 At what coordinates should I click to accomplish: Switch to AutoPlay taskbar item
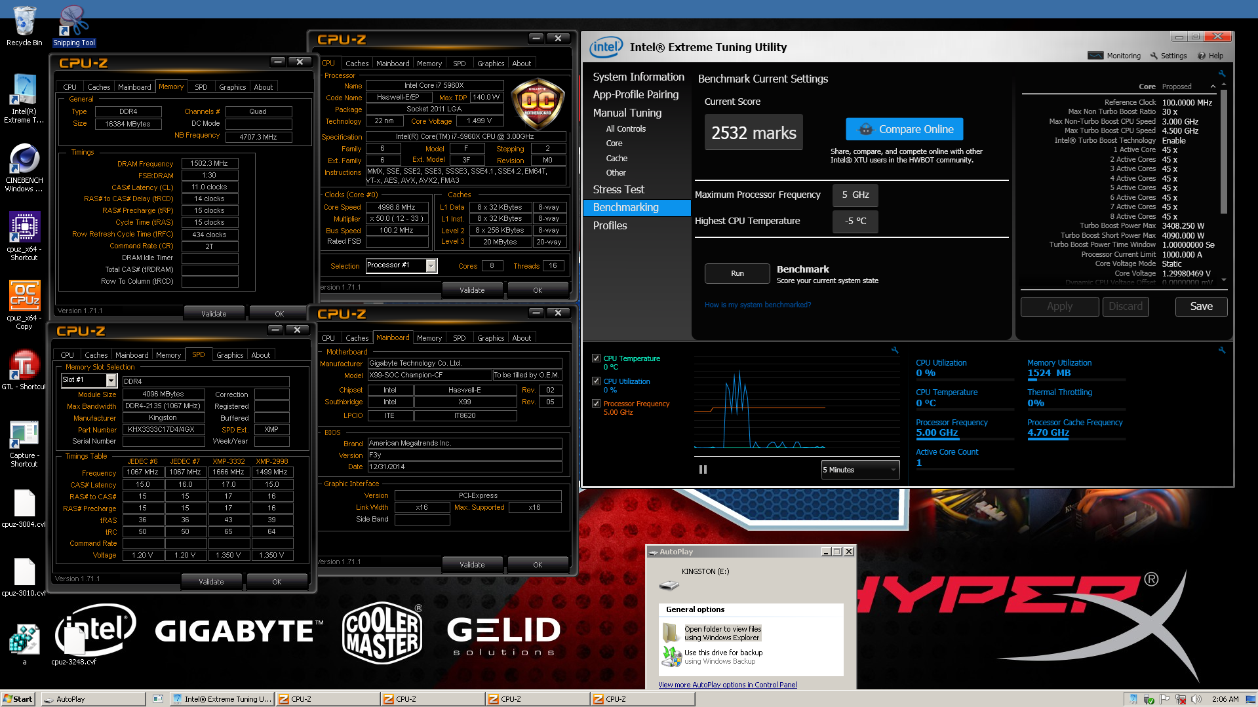[x=94, y=699]
